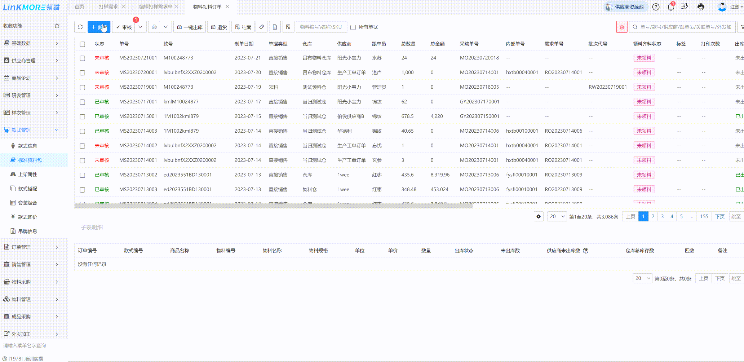This screenshot has width=744, height=362.
Task: Click the red trash delete icon
Action: pyautogui.click(x=621, y=27)
